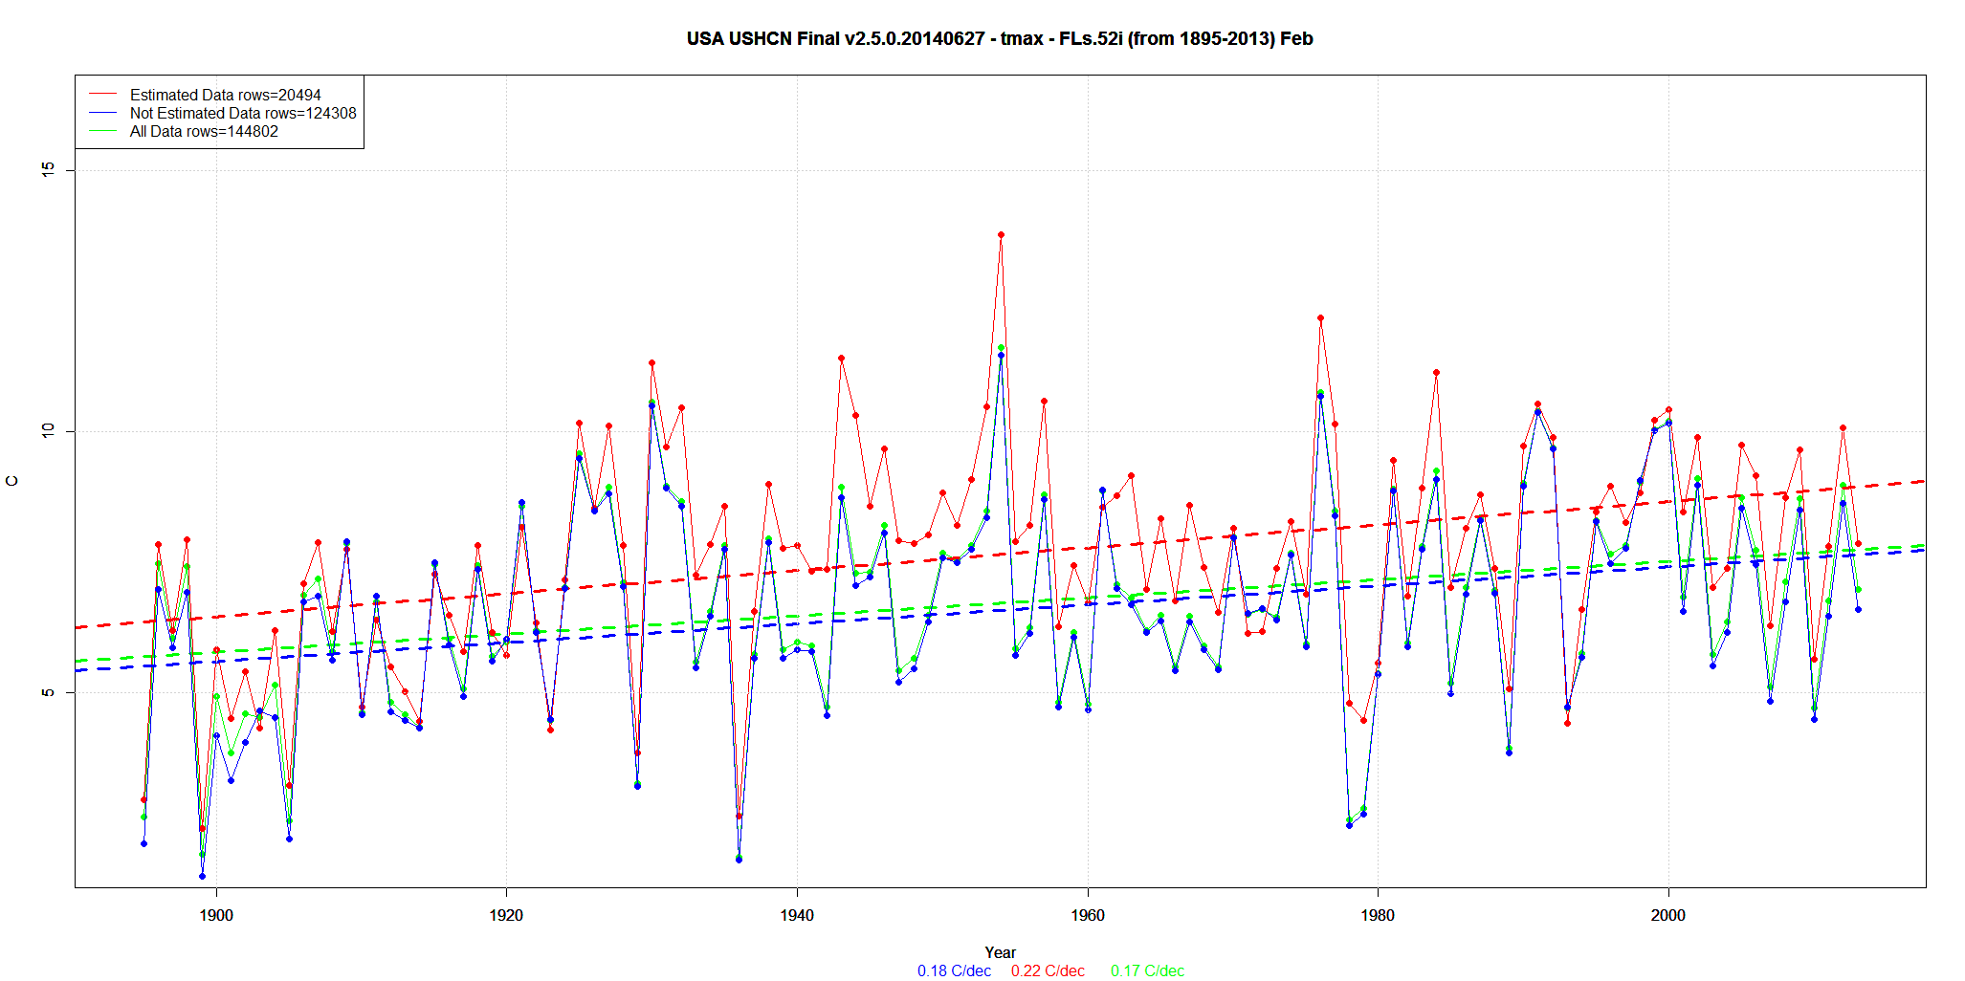Click the chart title text
The image size is (1965, 981).
(x=999, y=39)
